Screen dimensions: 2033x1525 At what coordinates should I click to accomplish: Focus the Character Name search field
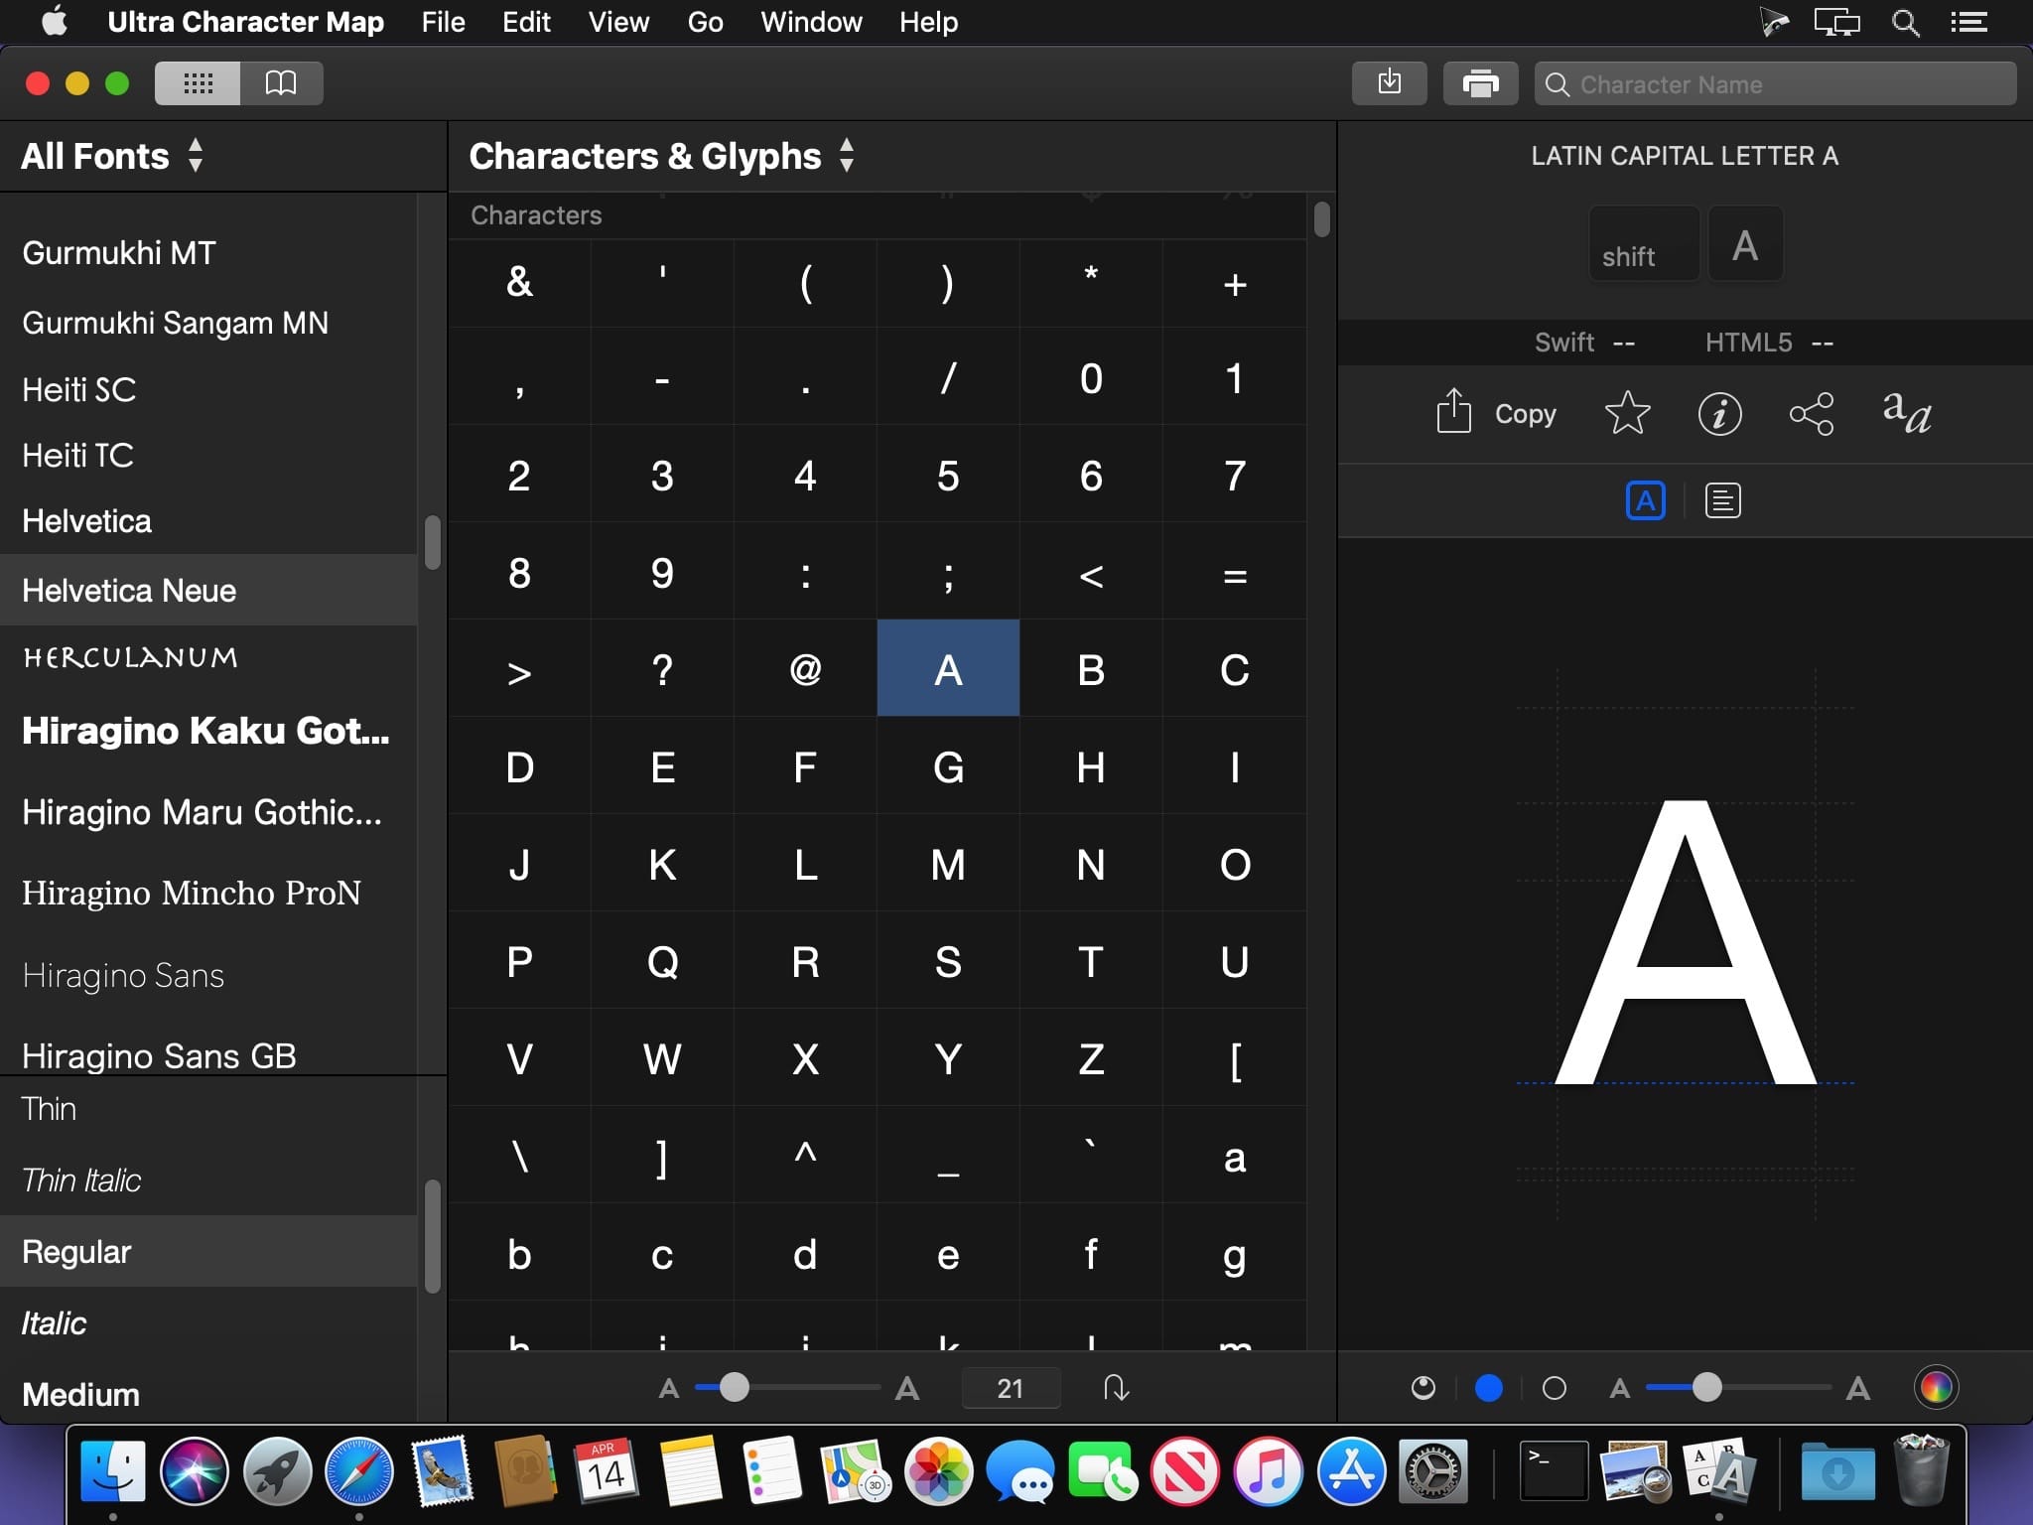1776,84
